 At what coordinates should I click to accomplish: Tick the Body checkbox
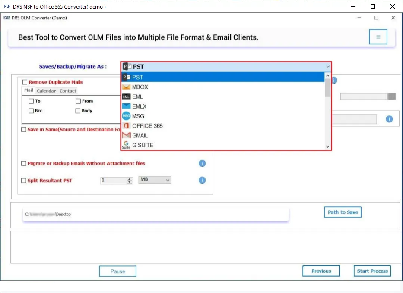click(78, 111)
